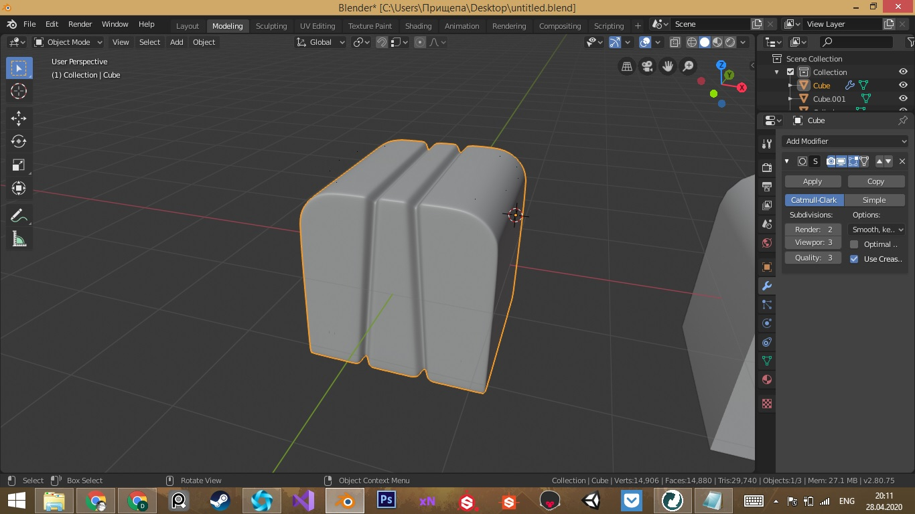Viewport: 915px width, 514px height.
Task: Open Active Tool and Workspace settings tab
Action: point(767,144)
